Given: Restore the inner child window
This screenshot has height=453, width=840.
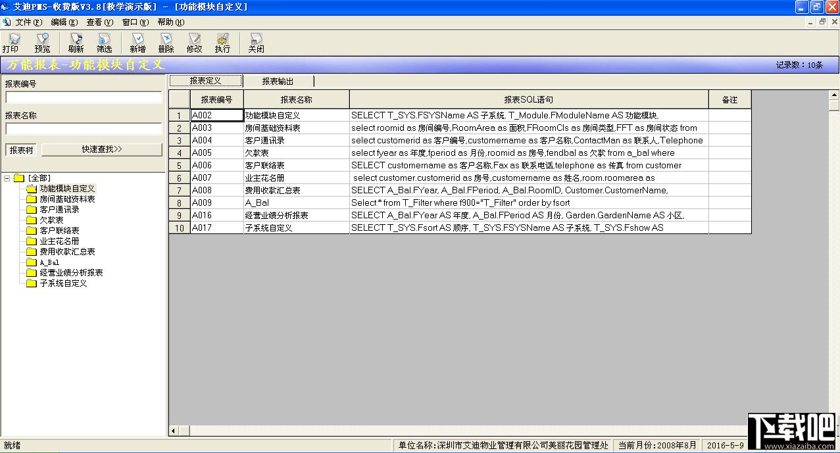Looking at the screenshot, I should tap(822, 22).
